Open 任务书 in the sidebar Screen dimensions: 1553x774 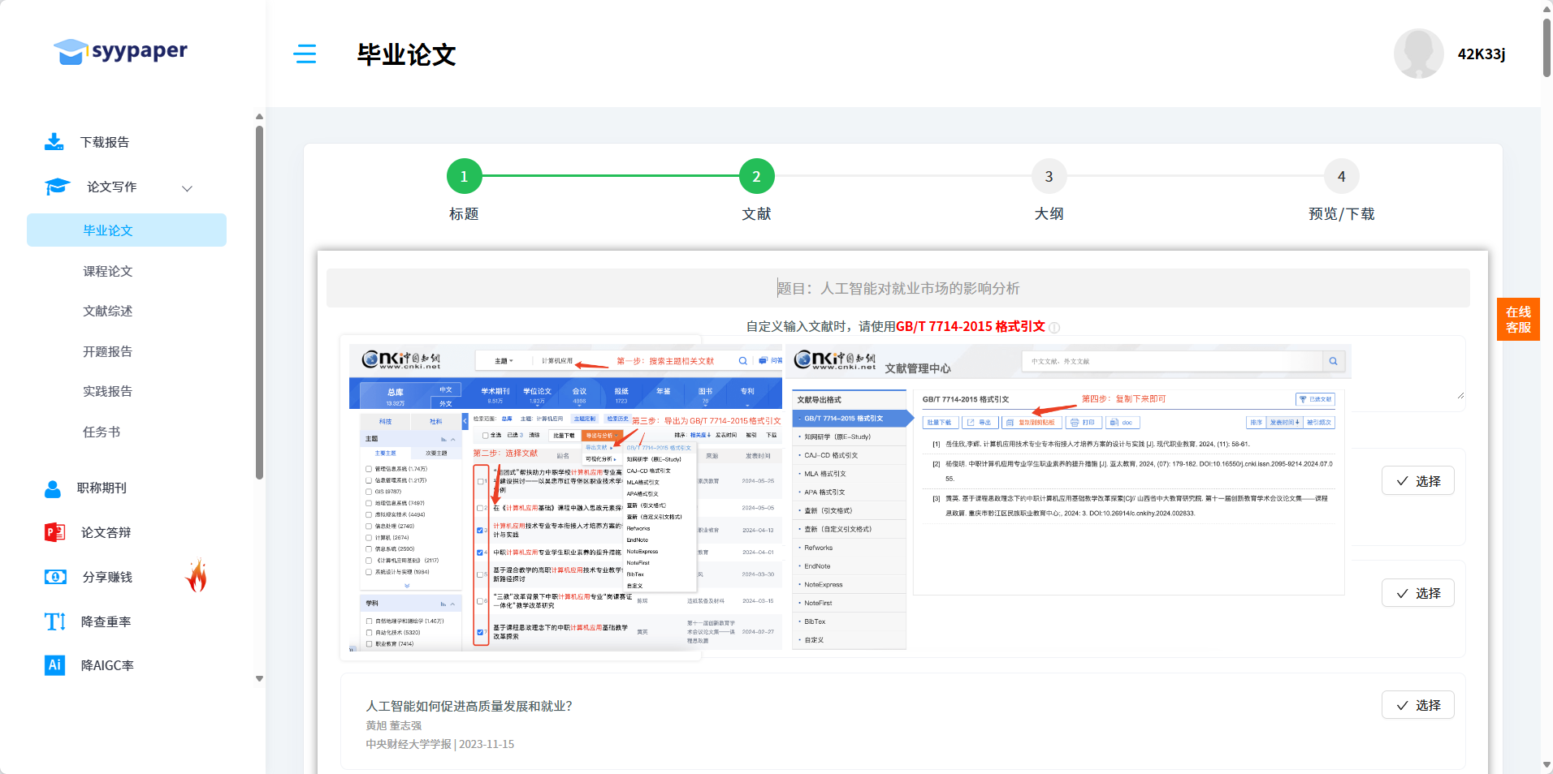(102, 432)
